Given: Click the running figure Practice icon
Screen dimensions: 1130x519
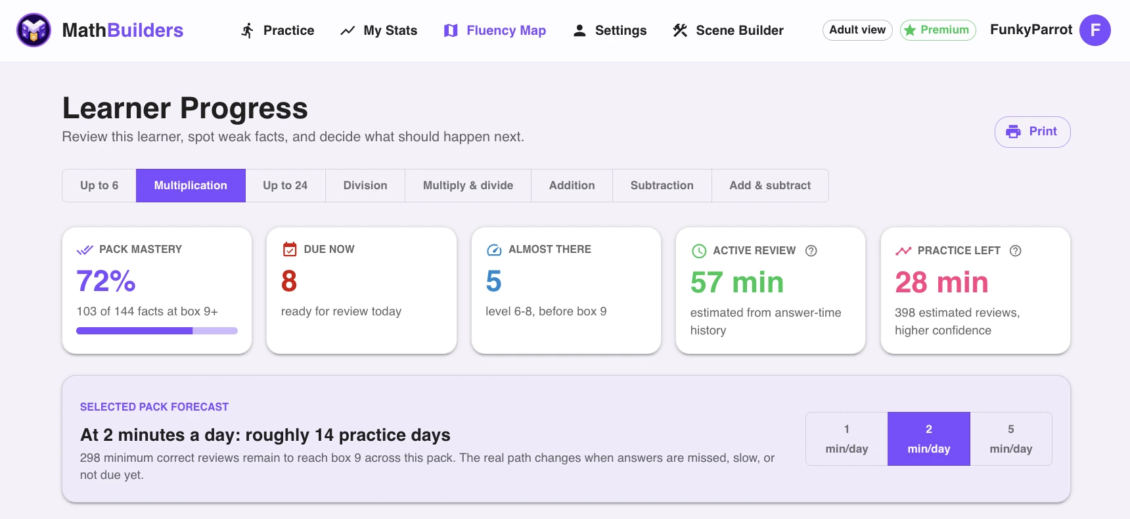Looking at the screenshot, I should [x=247, y=30].
